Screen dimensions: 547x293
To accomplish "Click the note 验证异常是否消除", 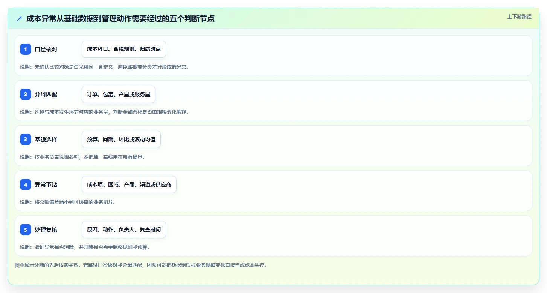I will click(54, 247).
